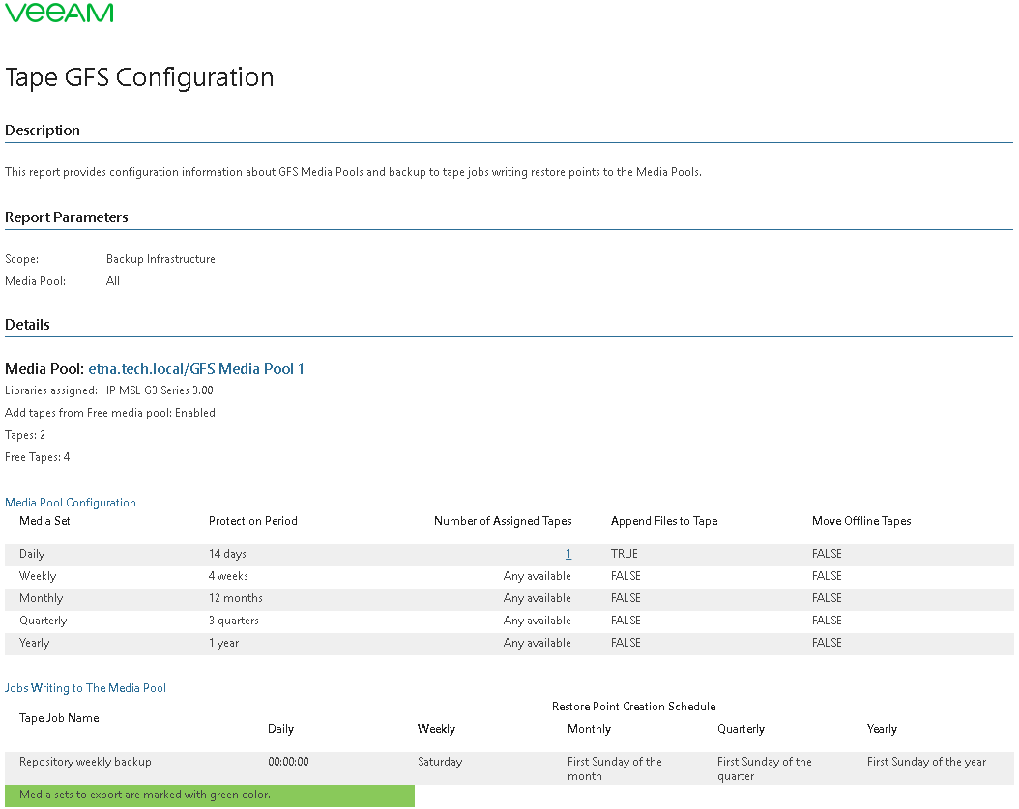Select the Media Pool value 'All'

(x=113, y=280)
